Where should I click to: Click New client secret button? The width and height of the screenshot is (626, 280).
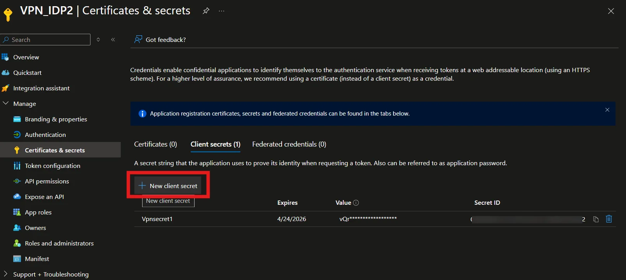[x=168, y=186]
